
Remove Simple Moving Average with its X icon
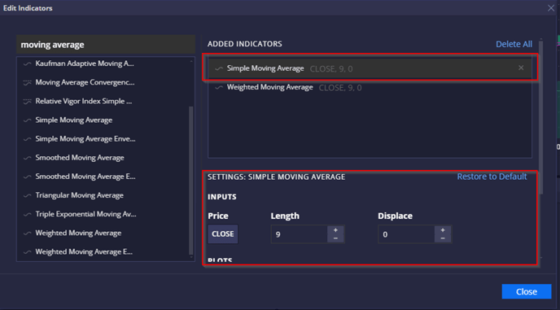pos(521,68)
